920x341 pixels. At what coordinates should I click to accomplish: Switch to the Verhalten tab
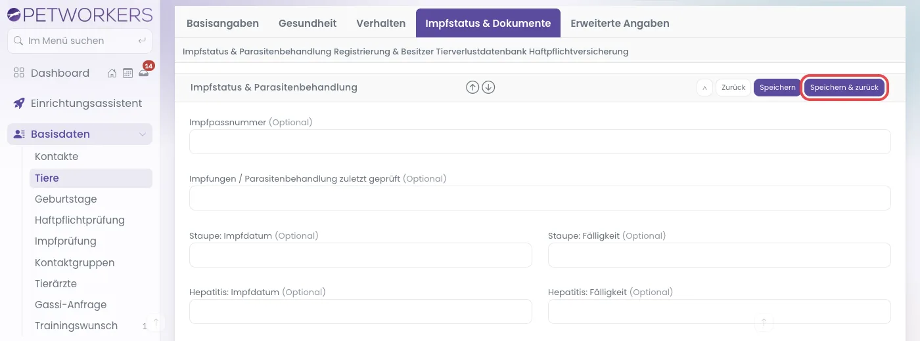pyautogui.click(x=381, y=23)
